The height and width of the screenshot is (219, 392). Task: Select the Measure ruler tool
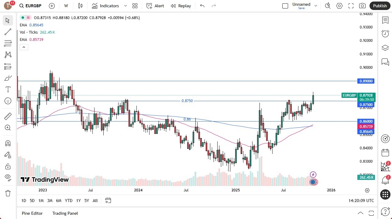pos(8,116)
